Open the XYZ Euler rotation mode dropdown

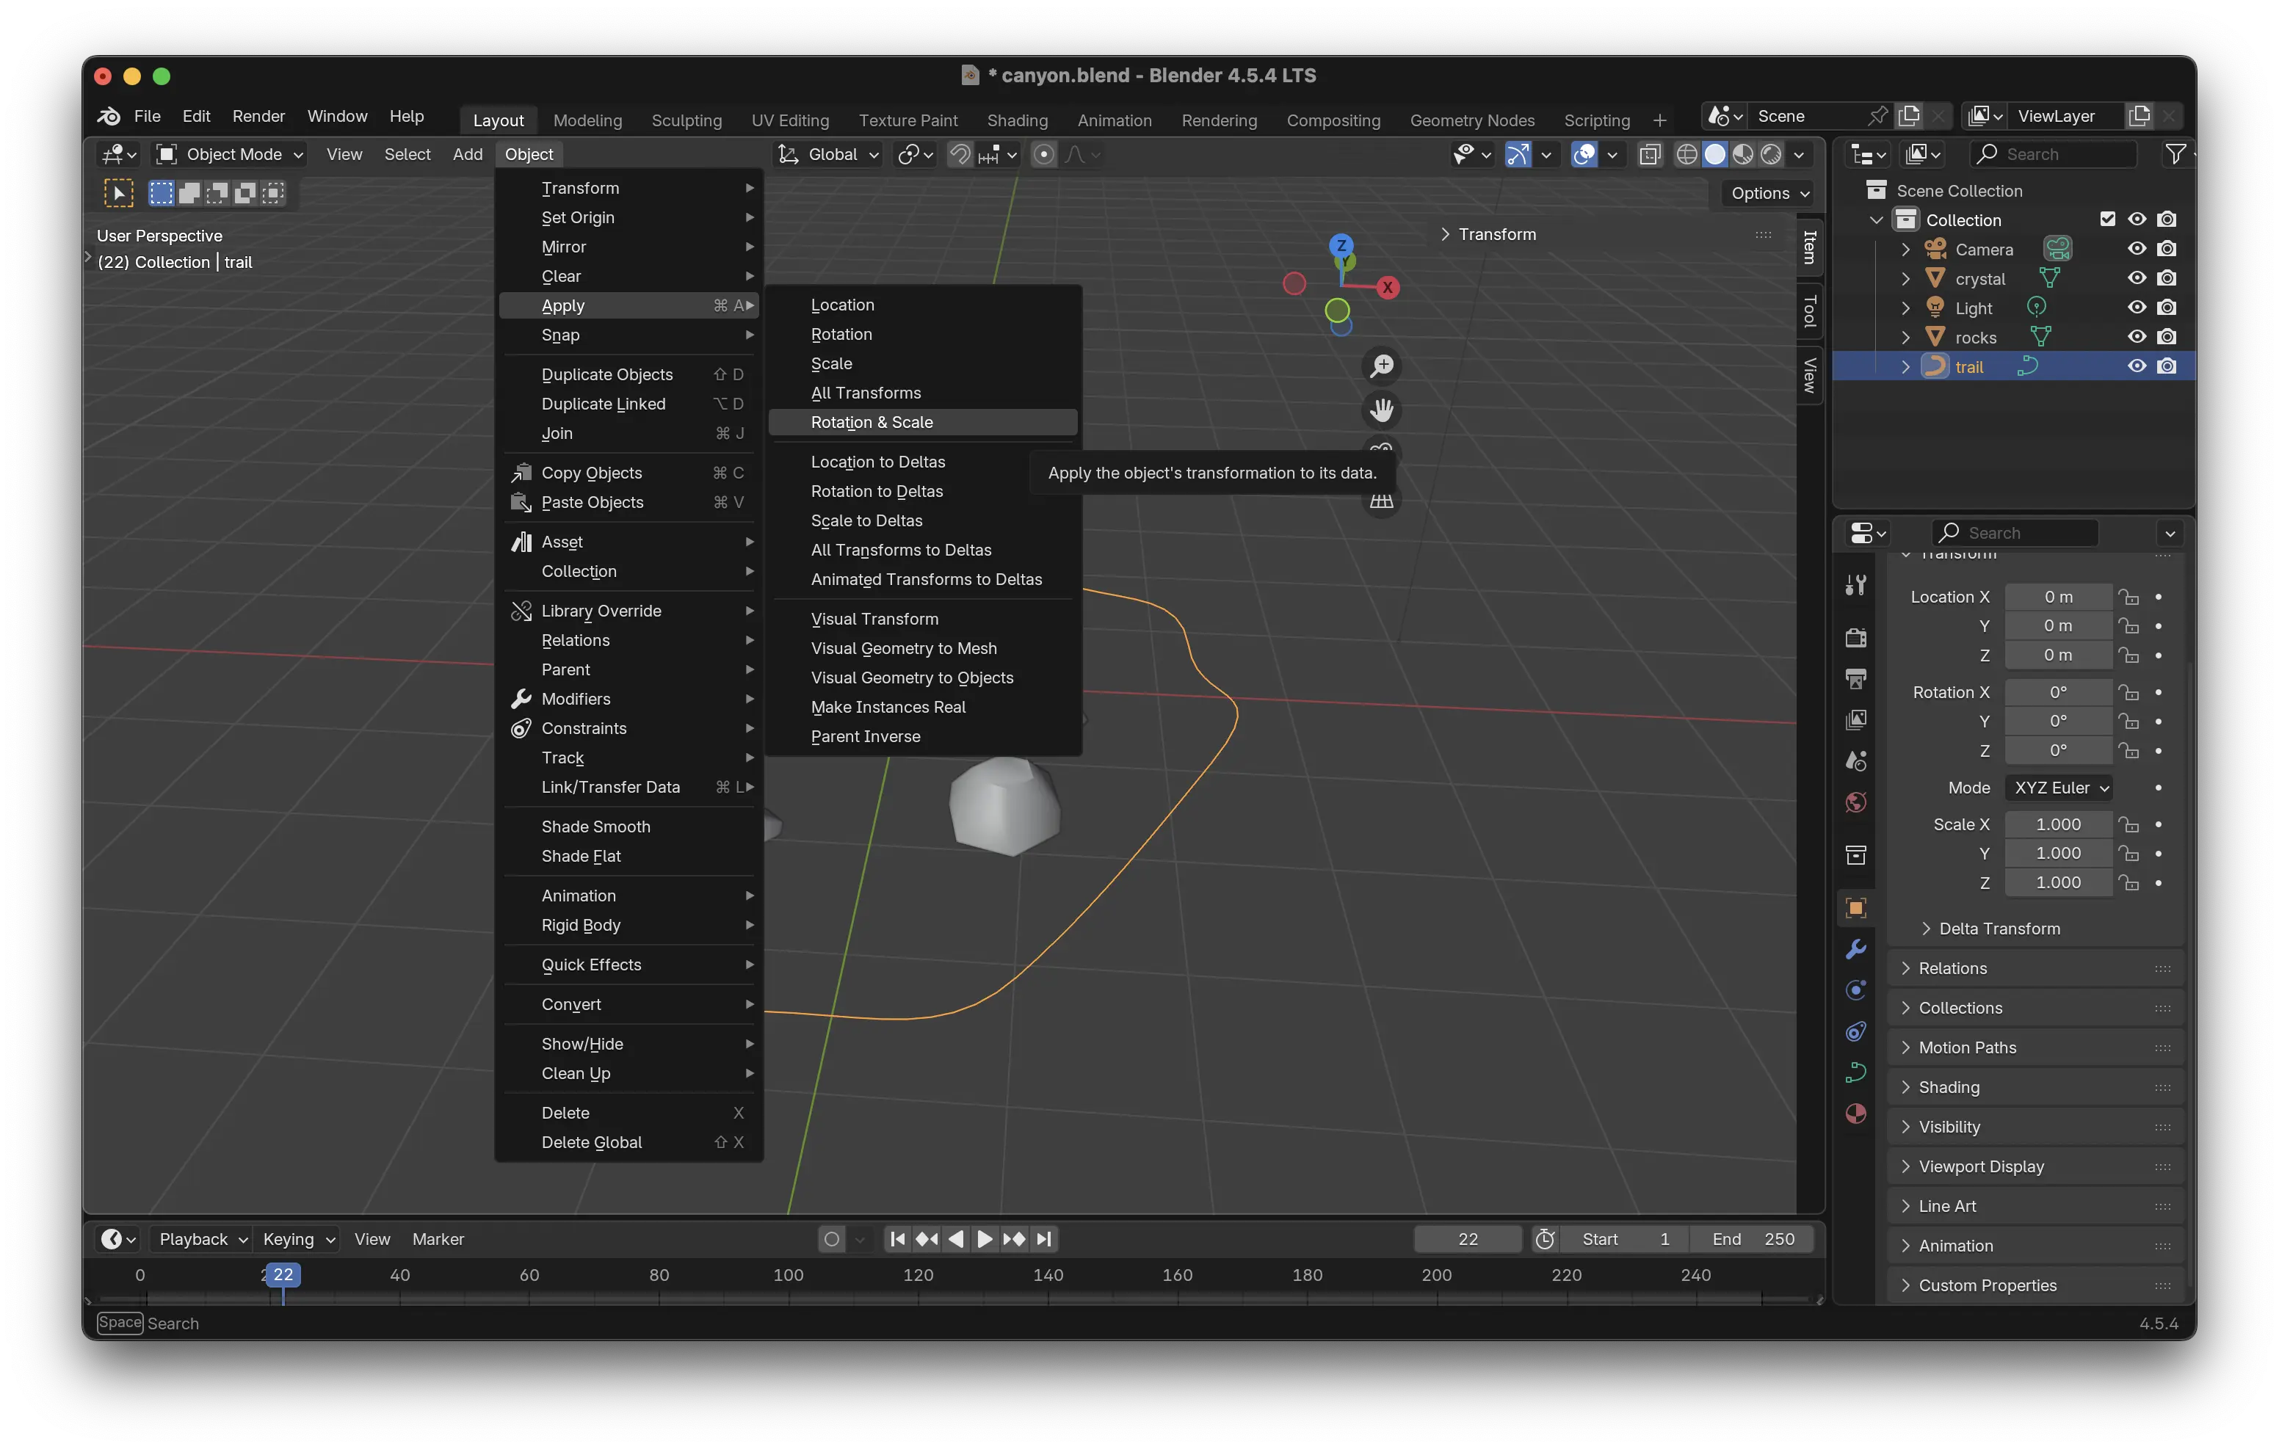pyautogui.click(x=2059, y=788)
